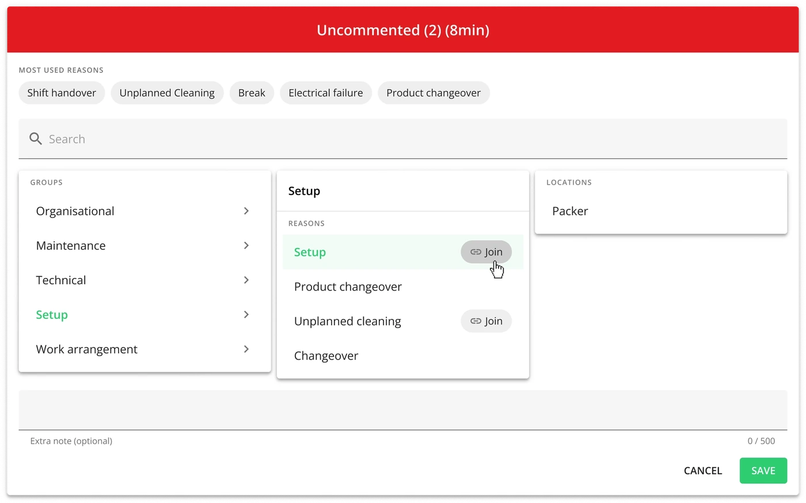Select the Unplanned cleaning reason
The width and height of the screenshot is (806, 503).
(403, 321)
